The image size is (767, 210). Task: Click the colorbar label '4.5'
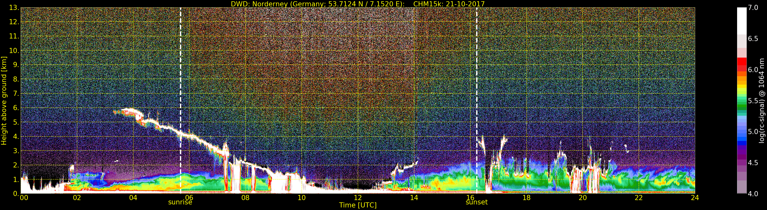click(753, 163)
